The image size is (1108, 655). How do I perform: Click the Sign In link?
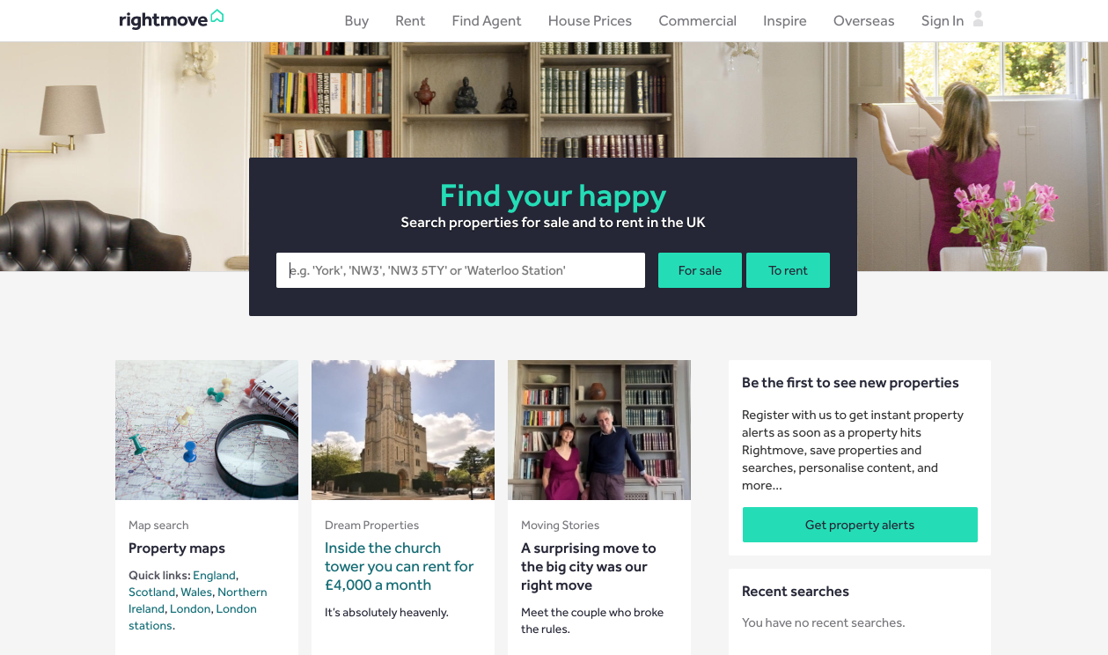[x=943, y=21]
